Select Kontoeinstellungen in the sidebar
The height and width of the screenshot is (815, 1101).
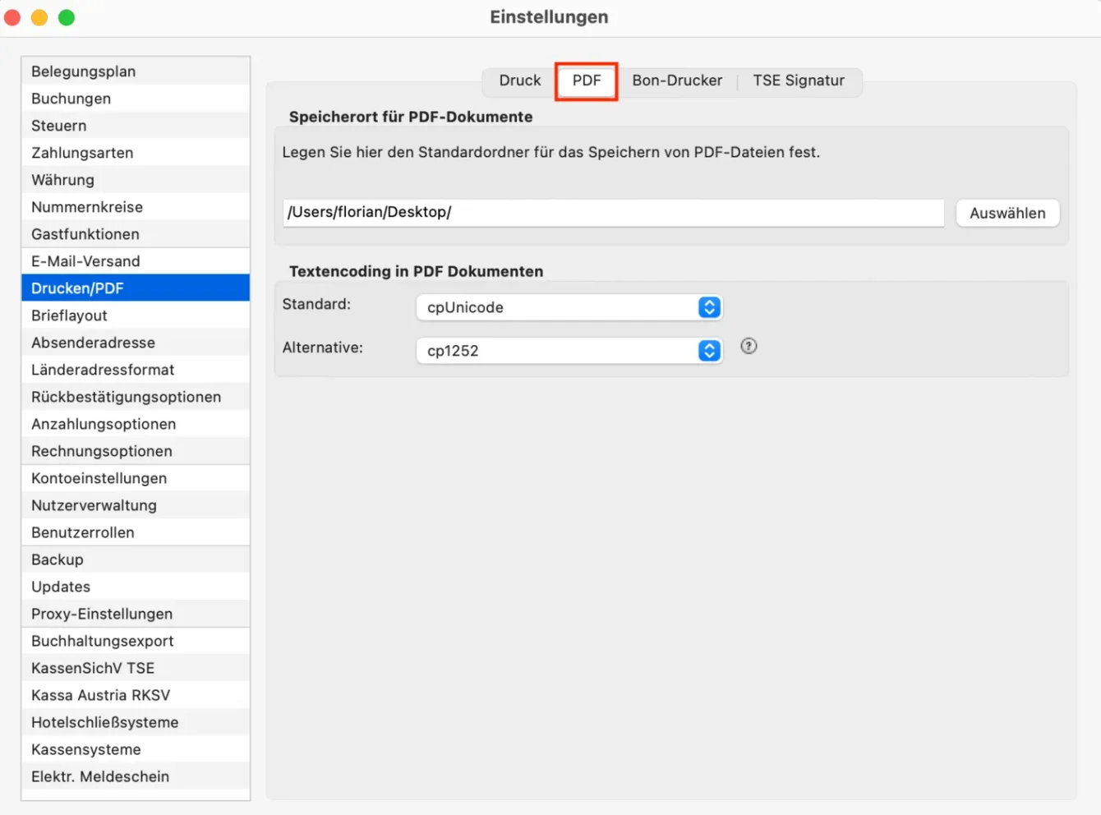(136, 478)
